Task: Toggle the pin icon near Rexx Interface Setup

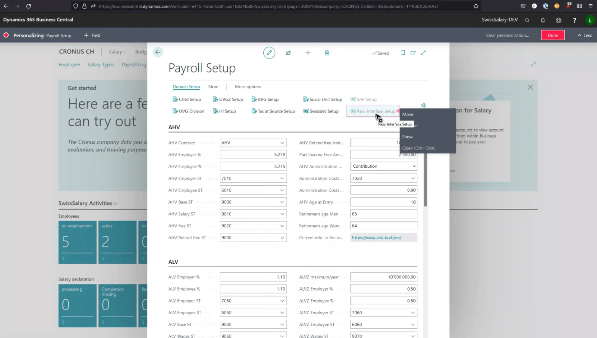Action: (x=423, y=105)
